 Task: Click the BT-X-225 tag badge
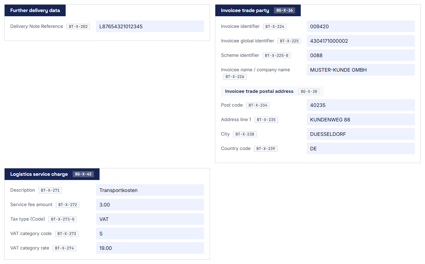(x=289, y=41)
